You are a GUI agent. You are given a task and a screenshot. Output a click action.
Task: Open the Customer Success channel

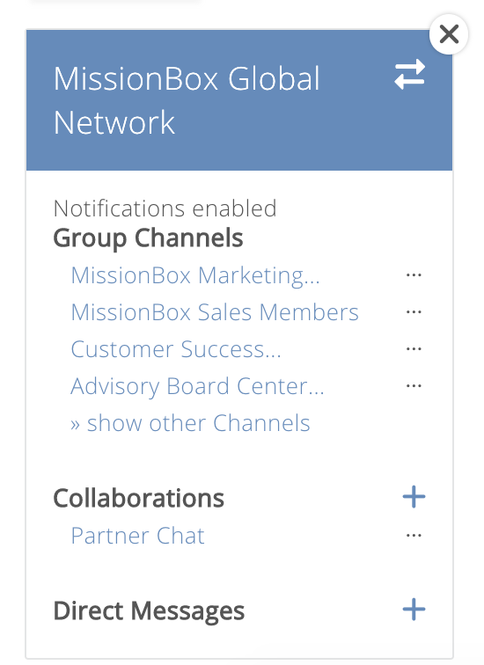[176, 349]
